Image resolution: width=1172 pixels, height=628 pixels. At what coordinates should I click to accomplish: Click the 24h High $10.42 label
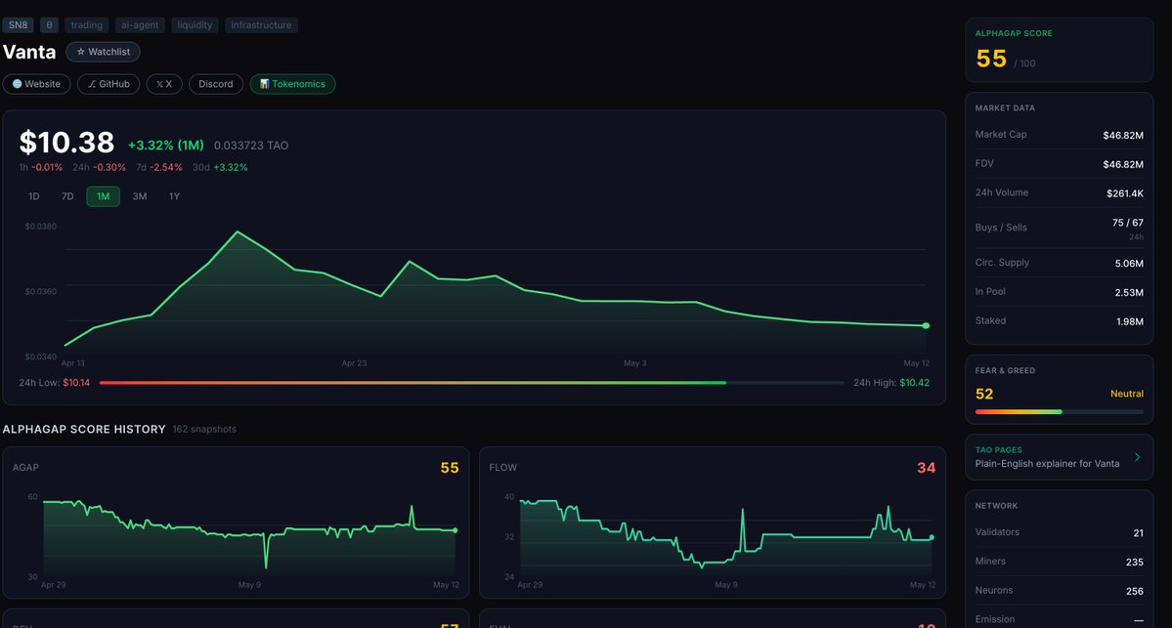890,382
